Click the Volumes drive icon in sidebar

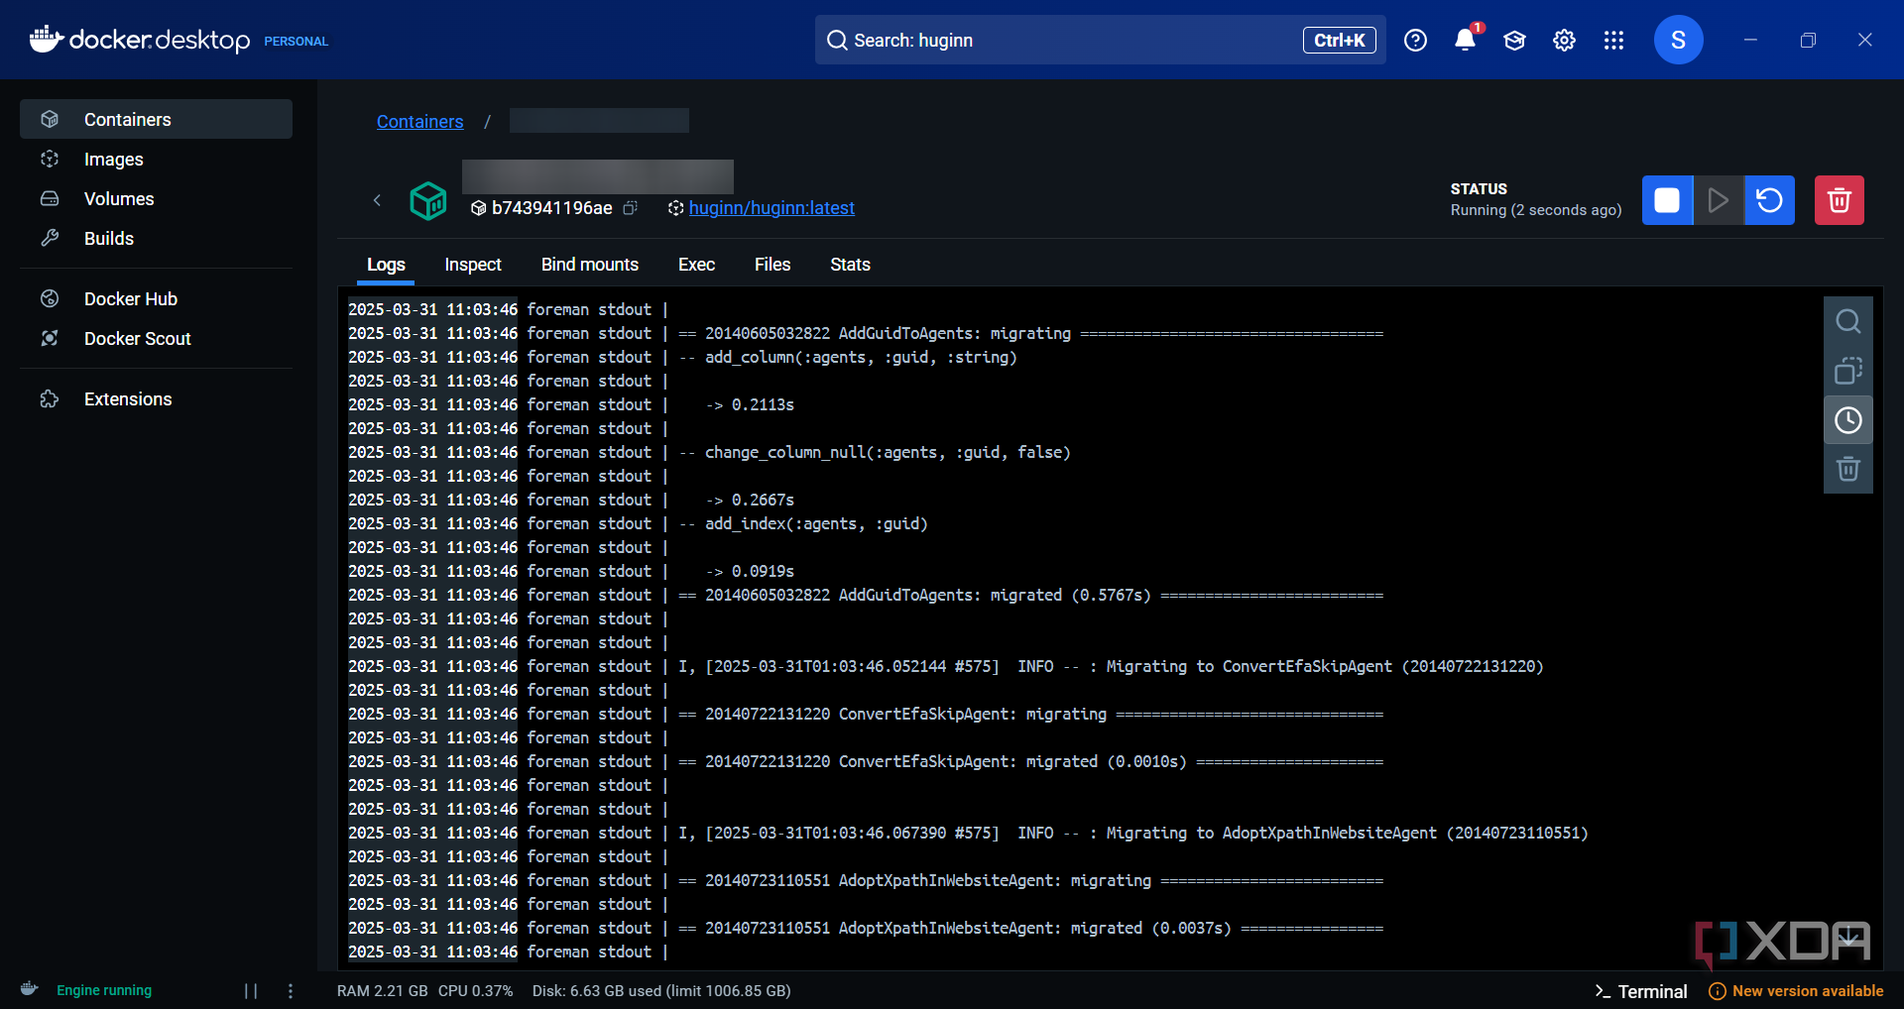[50, 198]
